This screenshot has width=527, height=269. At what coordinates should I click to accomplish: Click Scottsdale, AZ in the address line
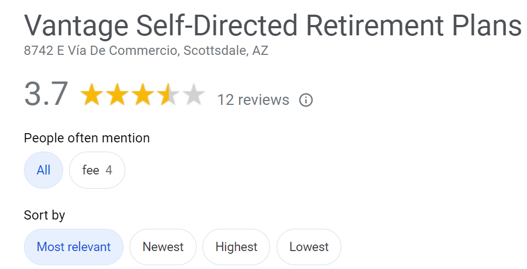(226, 51)
